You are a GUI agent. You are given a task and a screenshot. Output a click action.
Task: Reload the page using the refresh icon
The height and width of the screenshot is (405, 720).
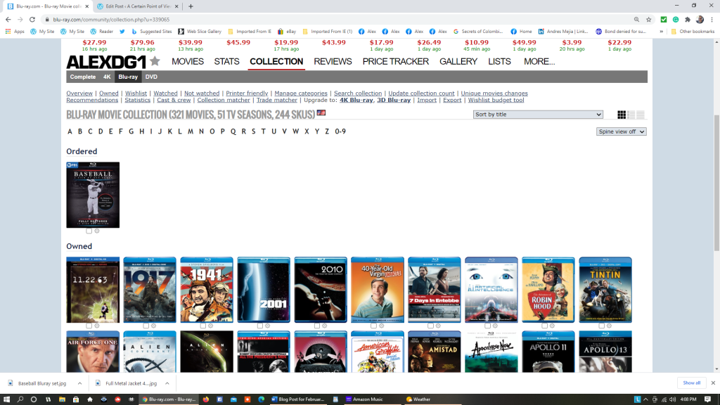coord(32,20)
